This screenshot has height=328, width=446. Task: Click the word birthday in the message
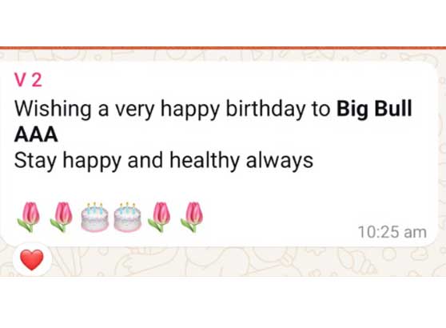pos(265,109)
